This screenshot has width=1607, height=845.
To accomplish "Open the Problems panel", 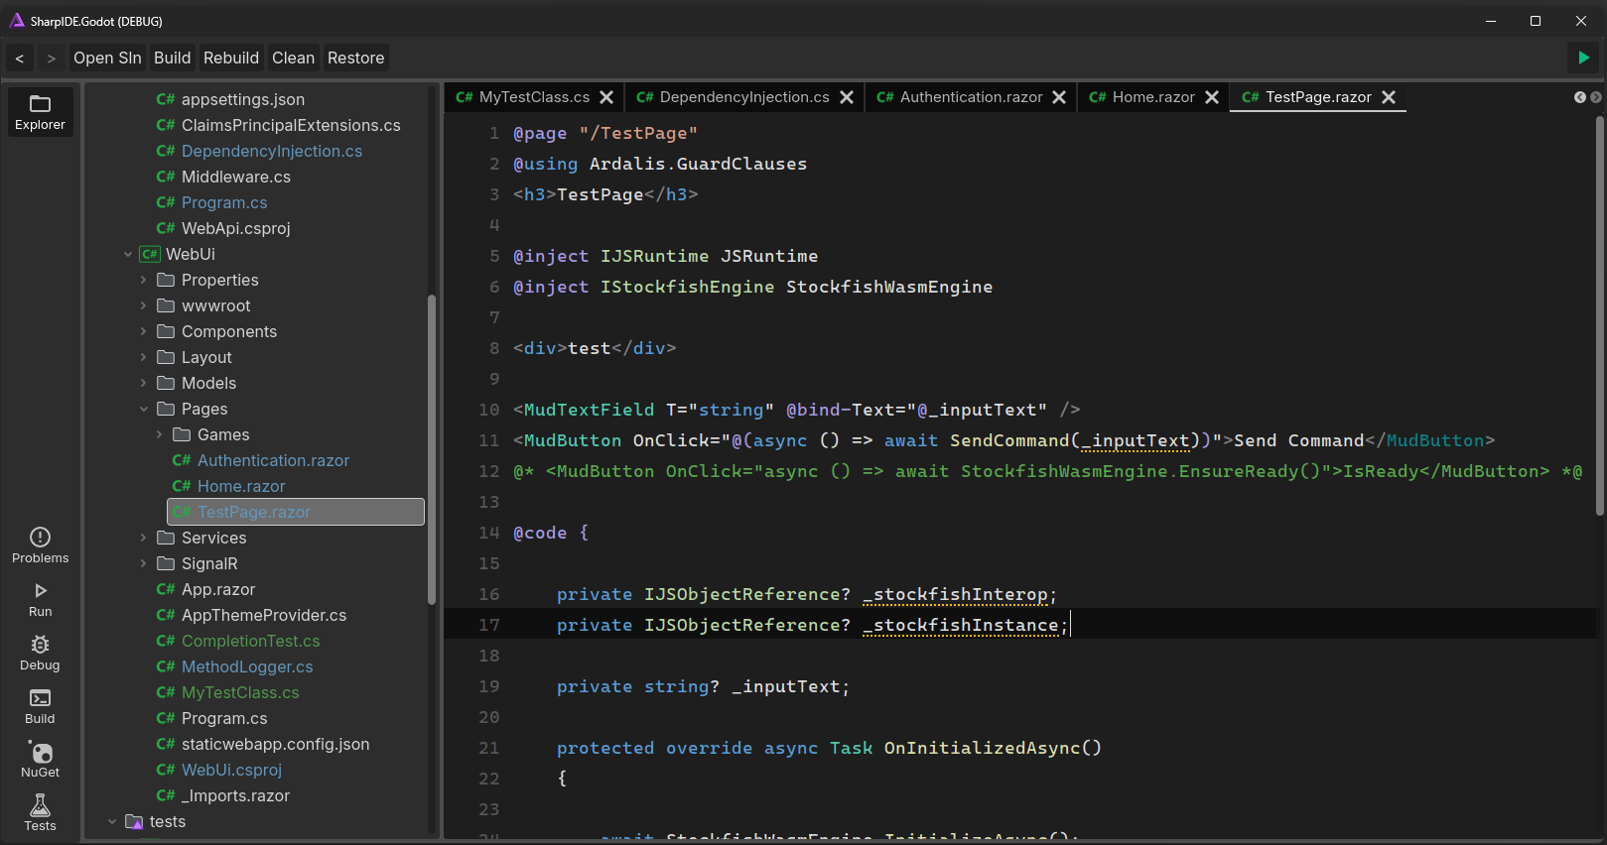I will pyautogui.click(x=40, y=545).
